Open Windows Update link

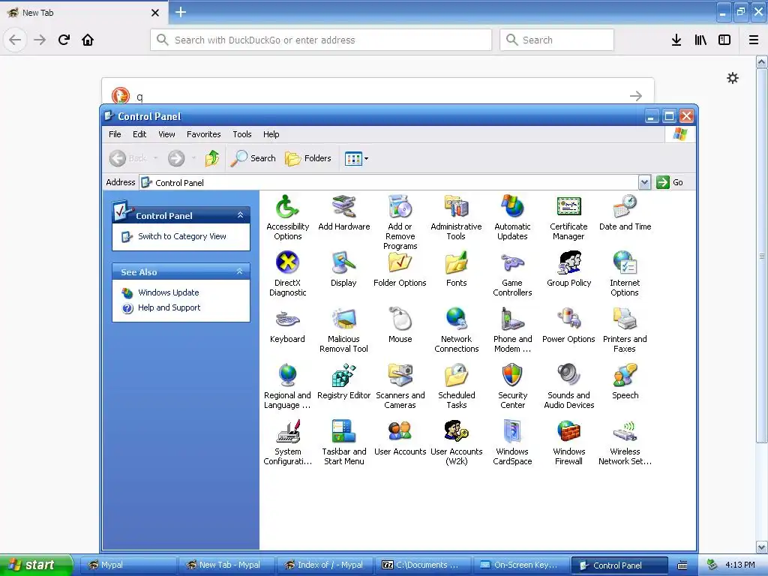click(168, 293)
